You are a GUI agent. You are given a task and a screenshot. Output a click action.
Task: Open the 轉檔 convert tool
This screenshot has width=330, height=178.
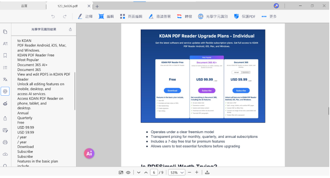click(184, 17)
